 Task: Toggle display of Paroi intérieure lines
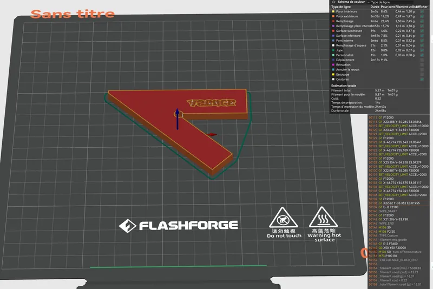click(x=422, y=11)
